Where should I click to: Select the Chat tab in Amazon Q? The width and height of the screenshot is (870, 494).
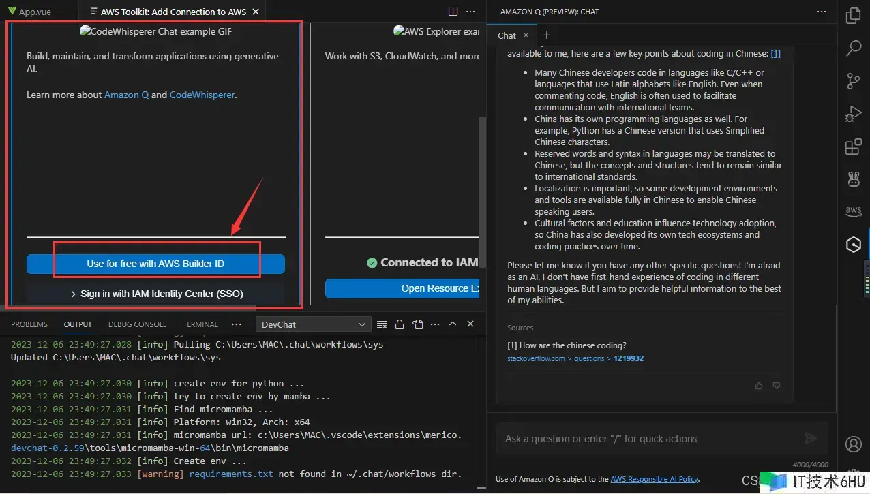(507, 35)
